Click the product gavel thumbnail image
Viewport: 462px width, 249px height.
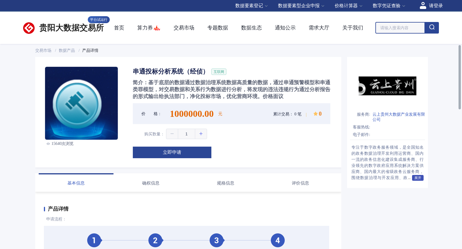[81, 103]
